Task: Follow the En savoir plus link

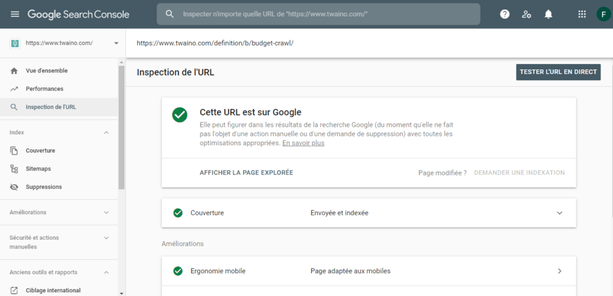Action: 303,144
